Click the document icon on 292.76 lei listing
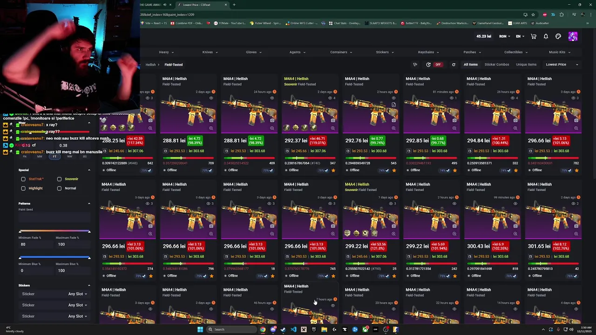Screen dimensions: 596x335 [x=393, y=105]
